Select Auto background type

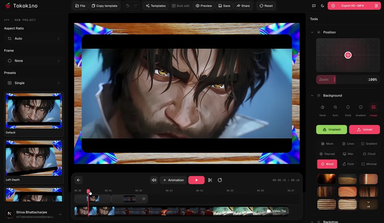335,110
